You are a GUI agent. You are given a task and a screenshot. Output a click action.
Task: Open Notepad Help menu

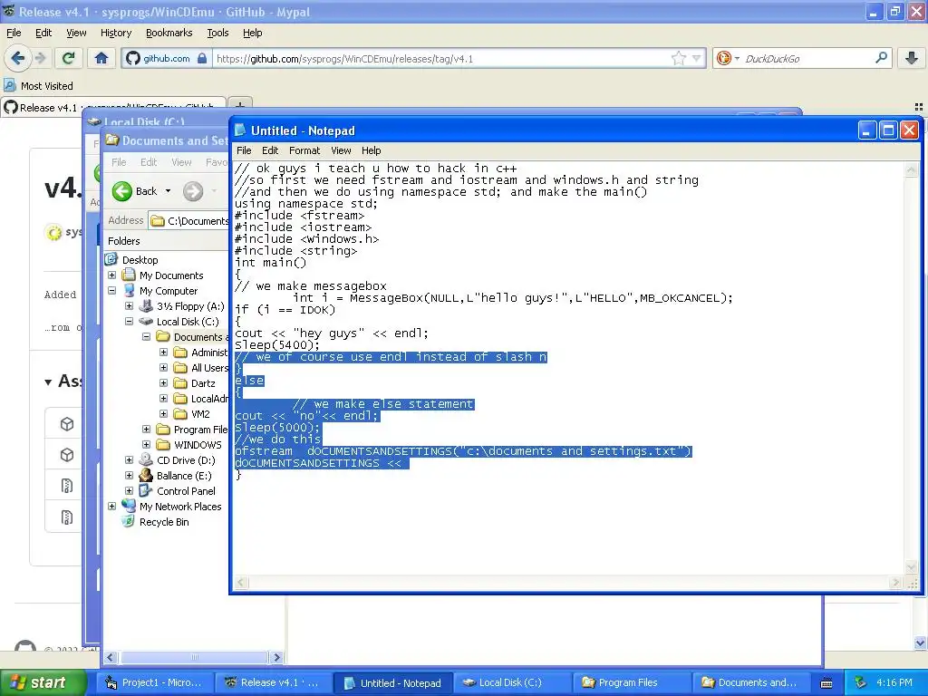pos(371,150)
